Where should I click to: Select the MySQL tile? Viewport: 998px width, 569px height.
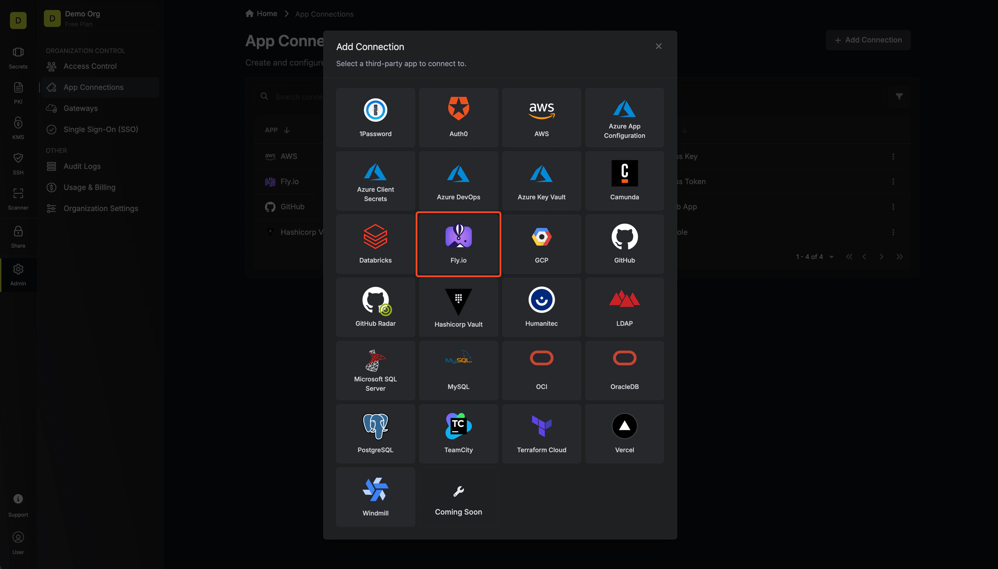[458, 371]
